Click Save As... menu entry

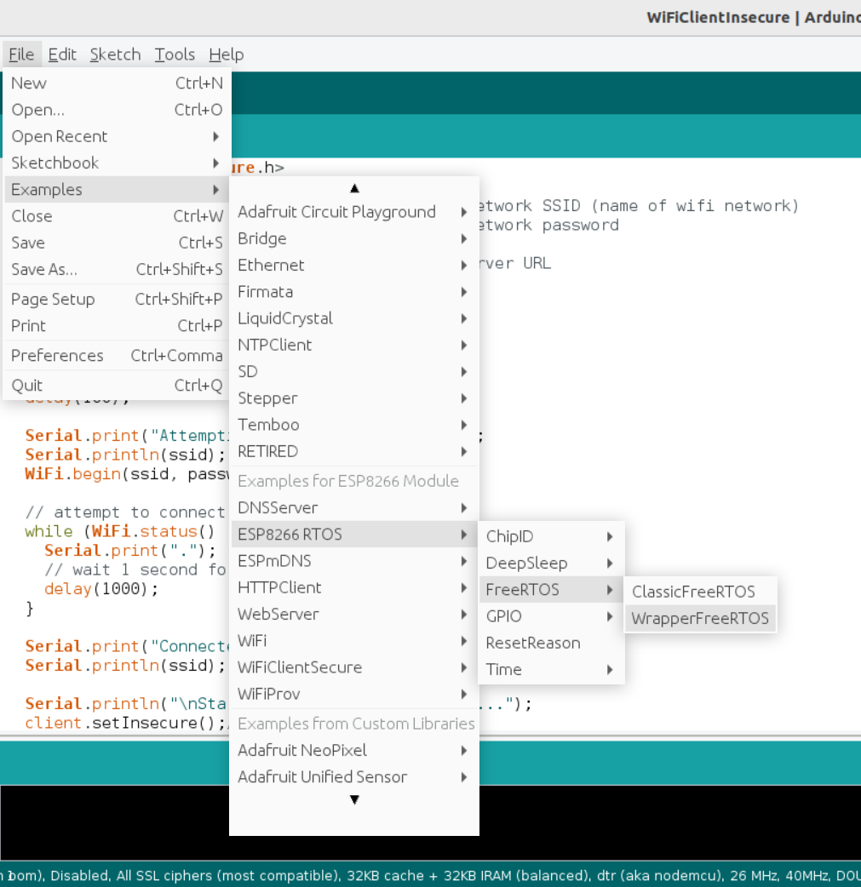point(118,269)
